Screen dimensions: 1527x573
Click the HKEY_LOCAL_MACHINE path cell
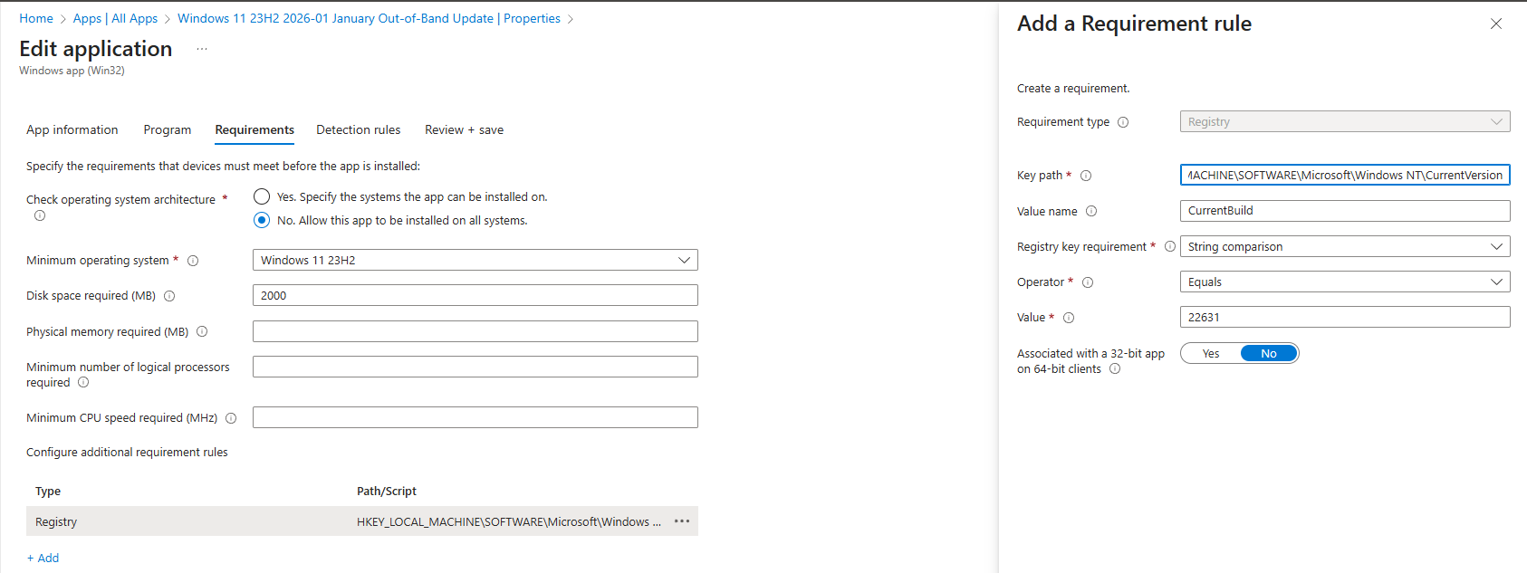(509, 522)
